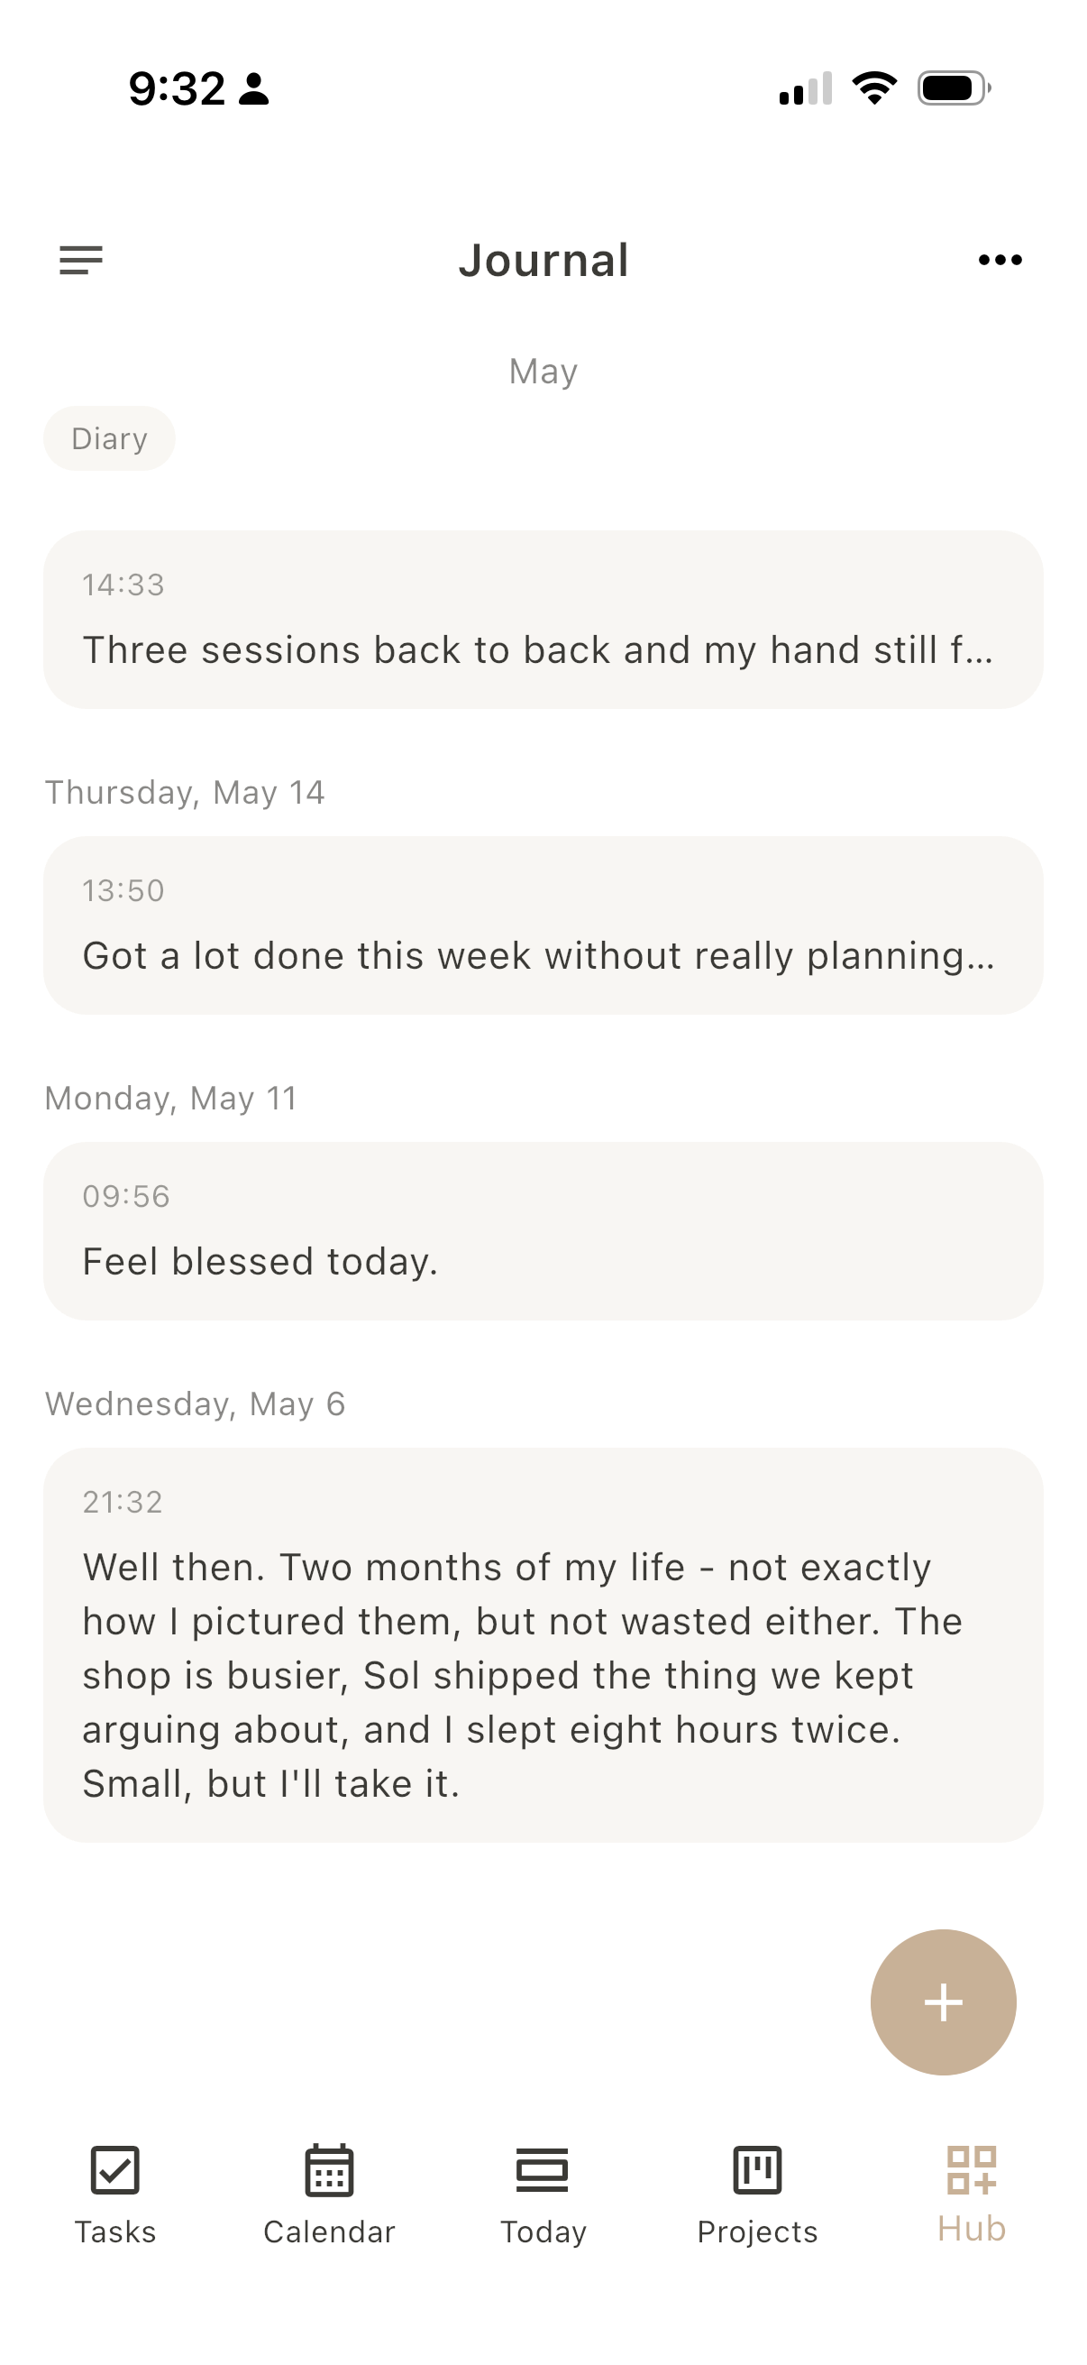Open the 21:32 'Well then' entry
This screenshot has width=1087, height=2365.
click(x=543, y=1645)
